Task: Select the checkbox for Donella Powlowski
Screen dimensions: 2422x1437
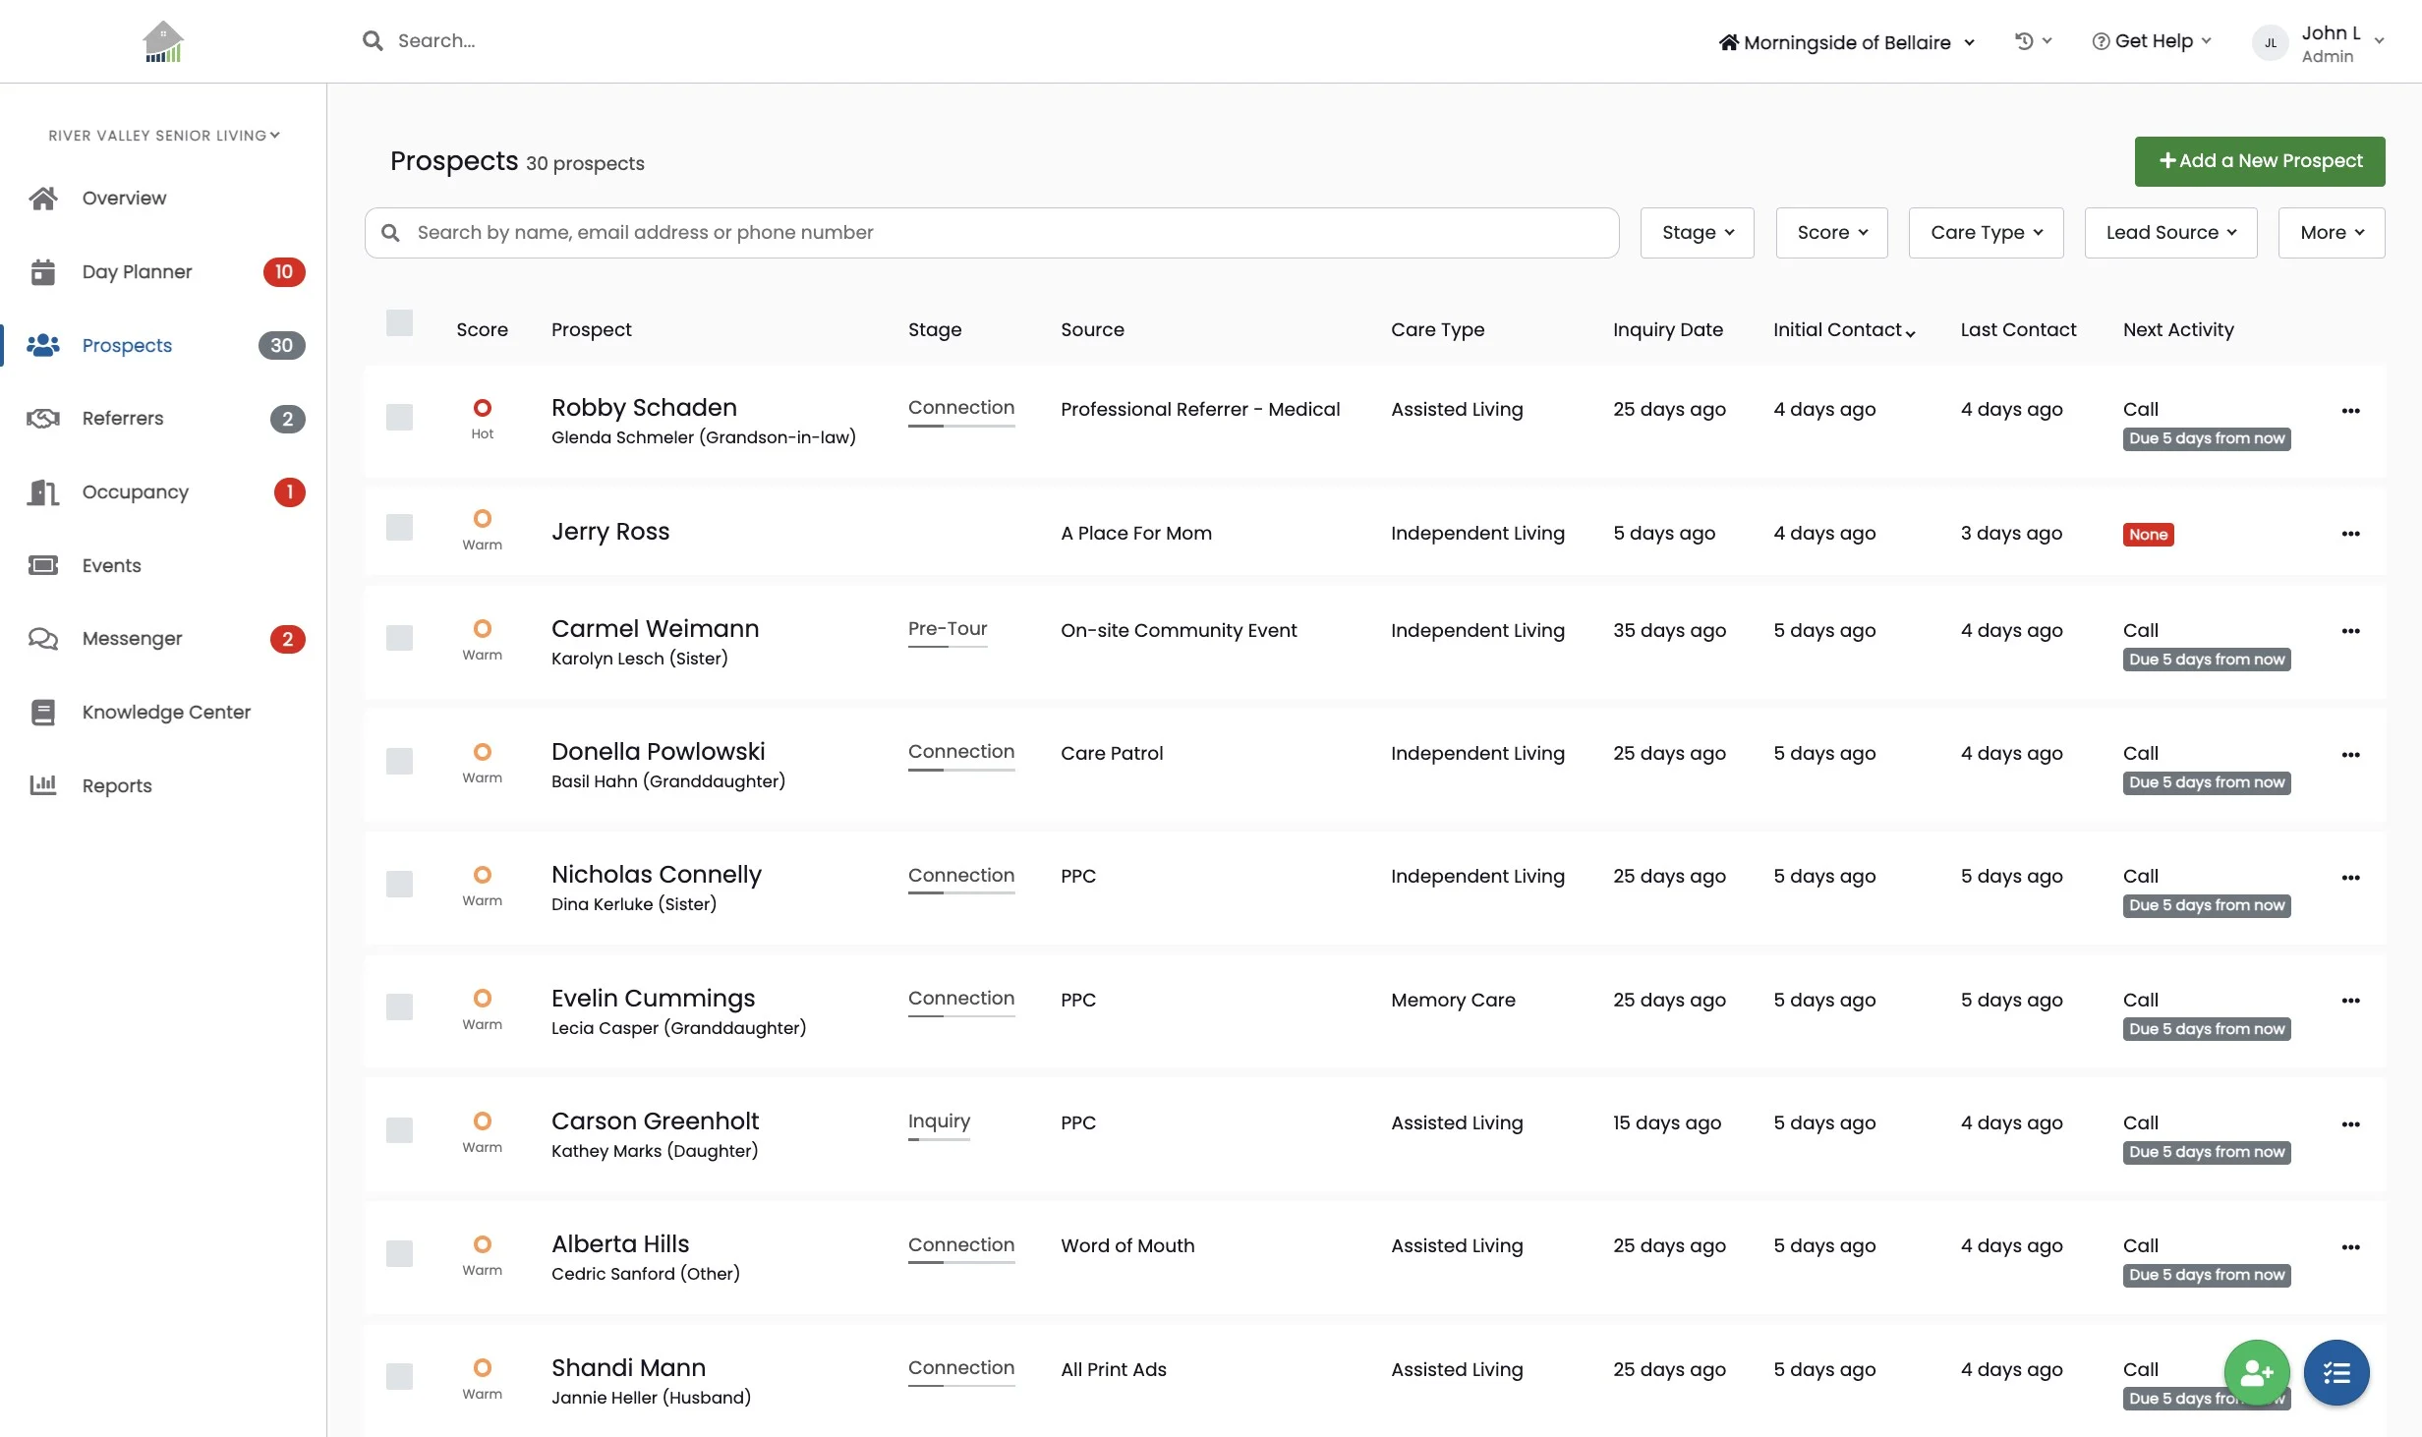Action: [399, 761]
